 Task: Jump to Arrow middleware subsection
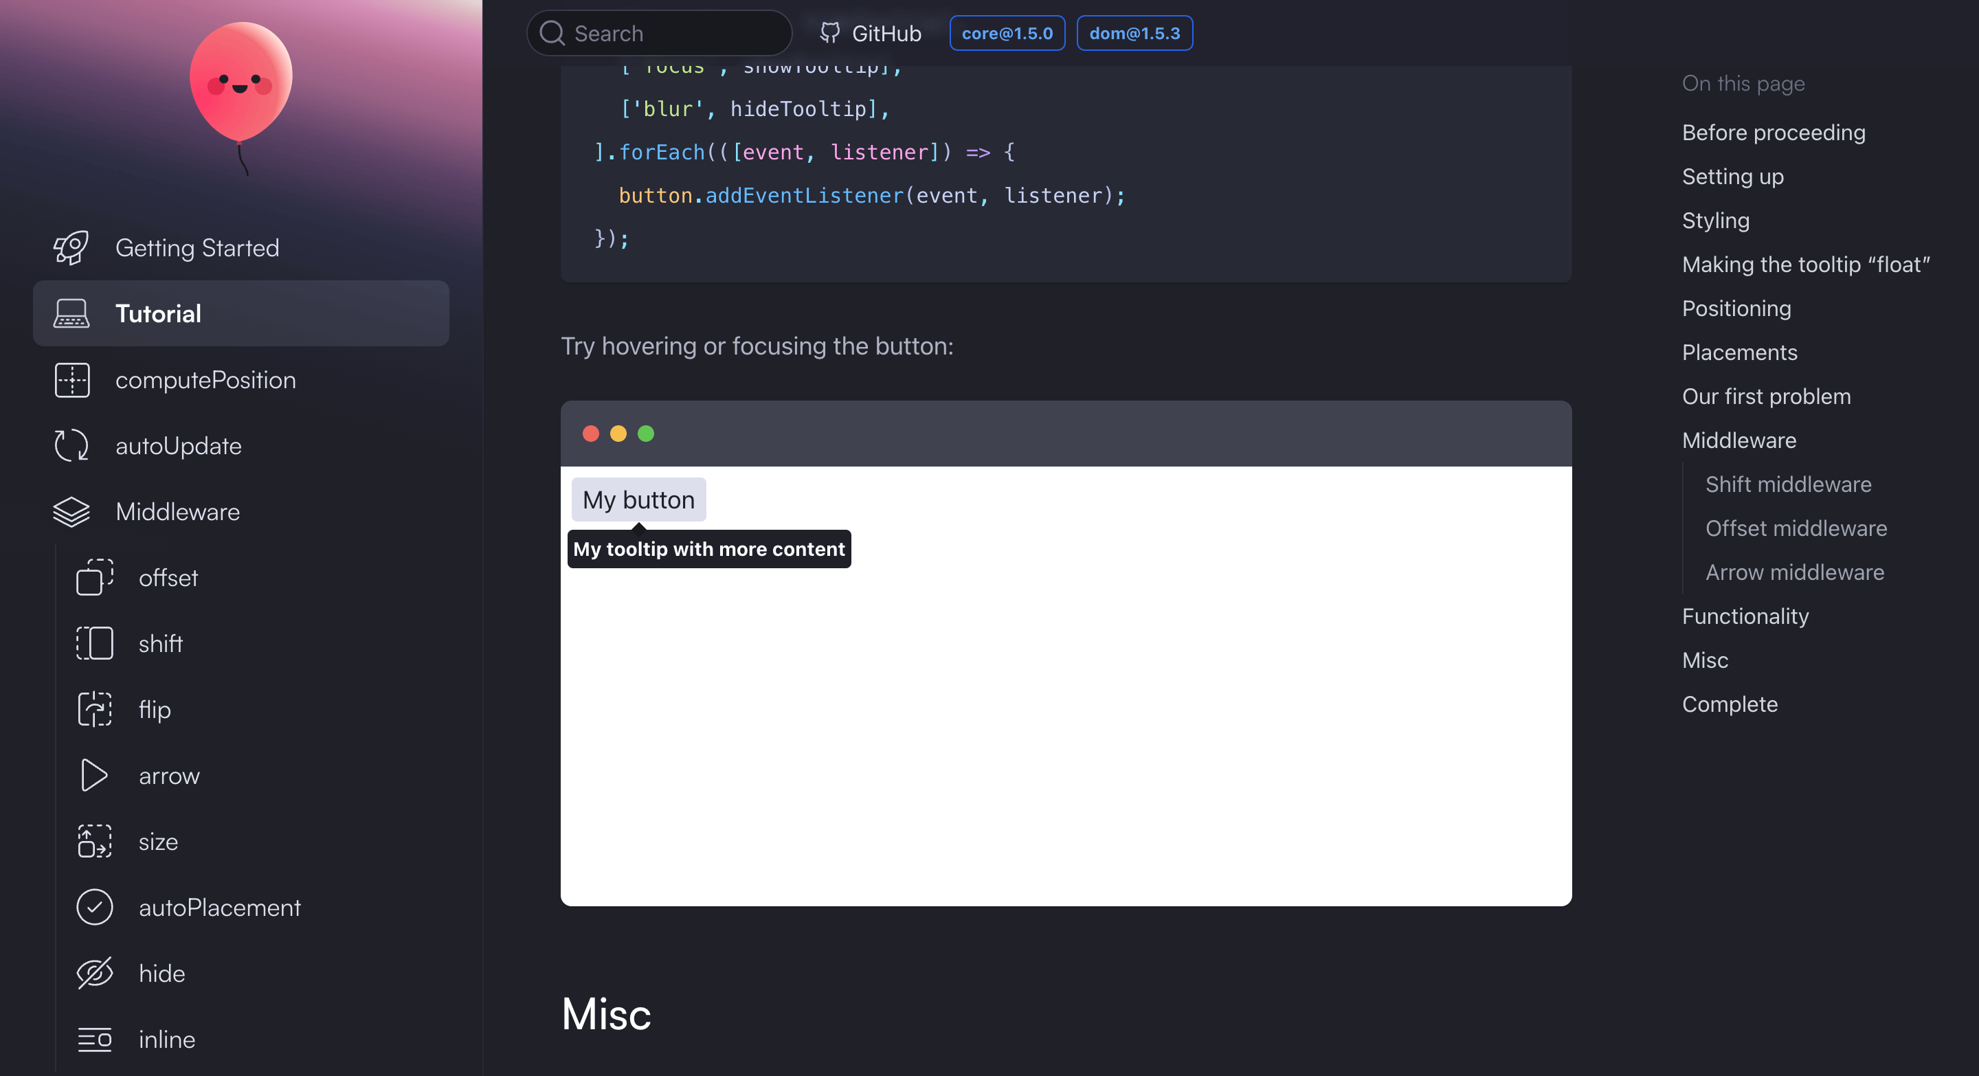1794,572
